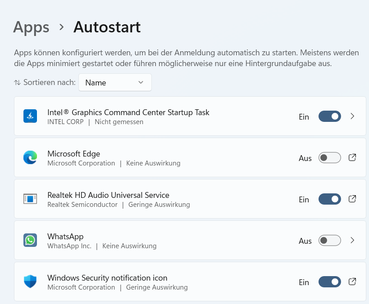
Task: Expand the WhatsApp entry chevron
Action: 353,241
